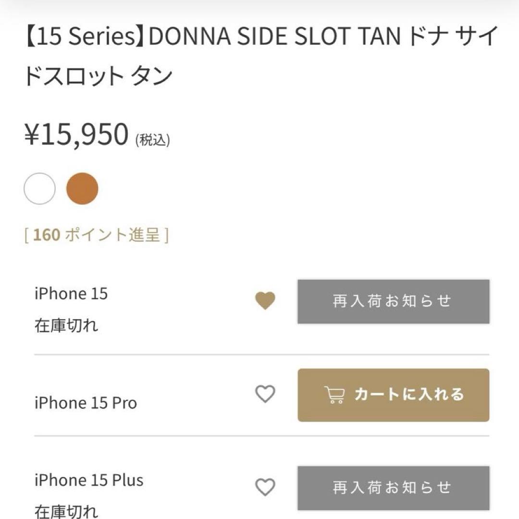The width and height of the screenshot is (519, 519).
Task: Click the cart icon in the add-to-cart button
Action: pos(336,395)
